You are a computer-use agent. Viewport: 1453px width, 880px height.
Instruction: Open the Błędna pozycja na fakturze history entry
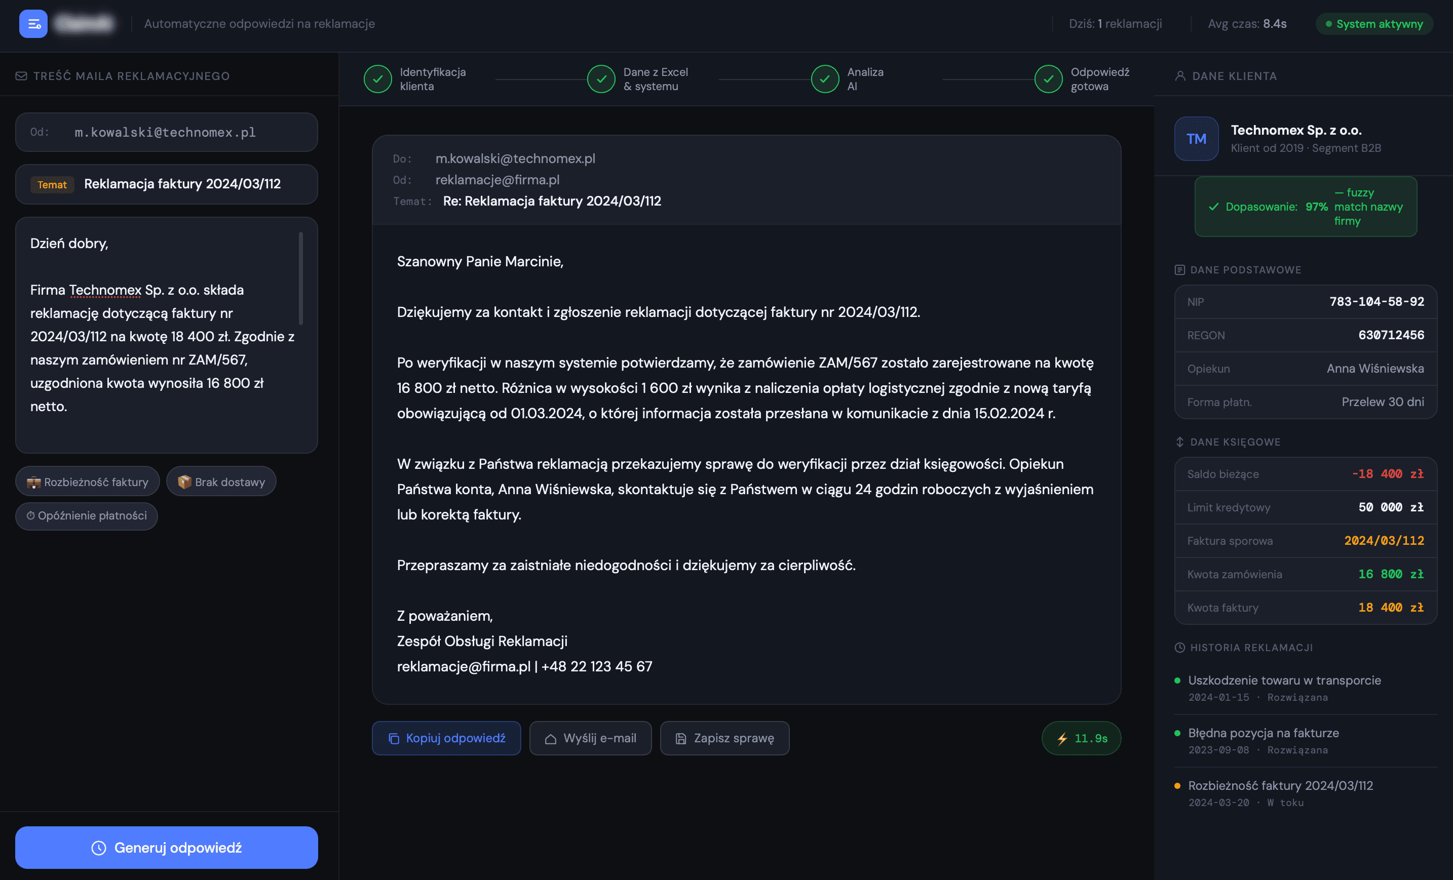pos(1263,733)
